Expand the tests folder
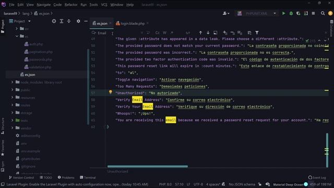The image size is (334, 188). [12, 120]
